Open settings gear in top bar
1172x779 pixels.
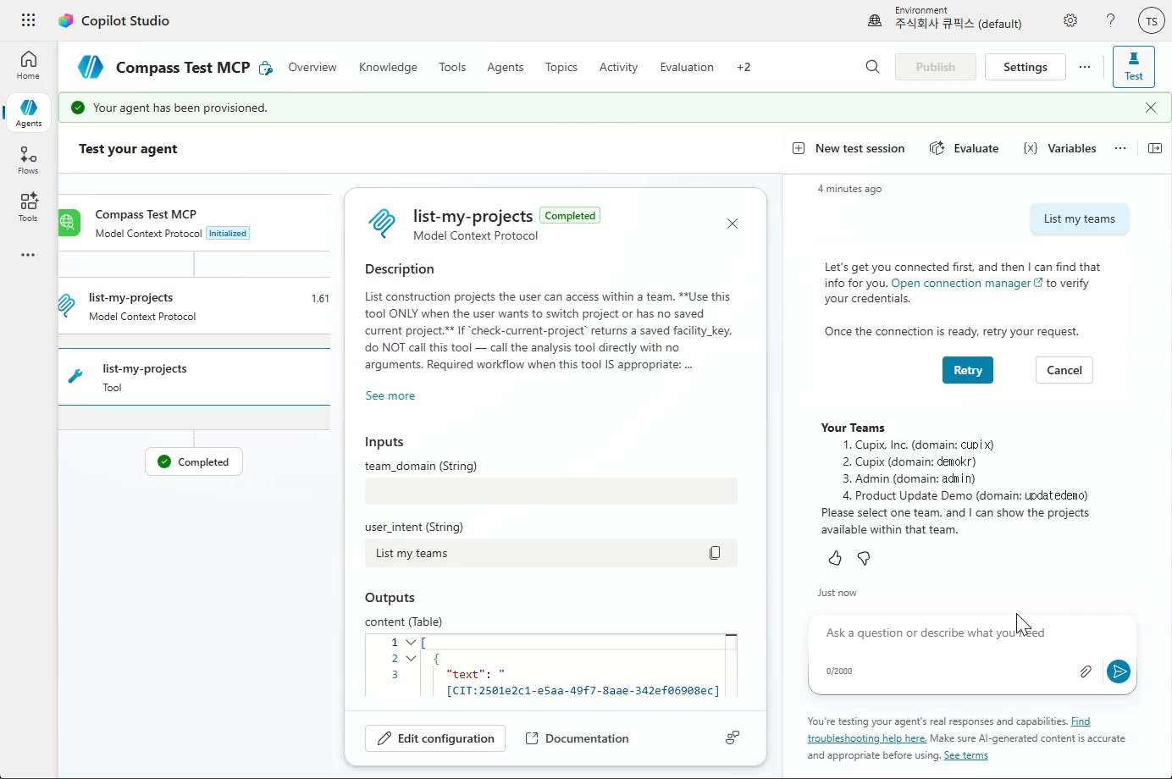pyautogui.click(x=1070, y=20)
